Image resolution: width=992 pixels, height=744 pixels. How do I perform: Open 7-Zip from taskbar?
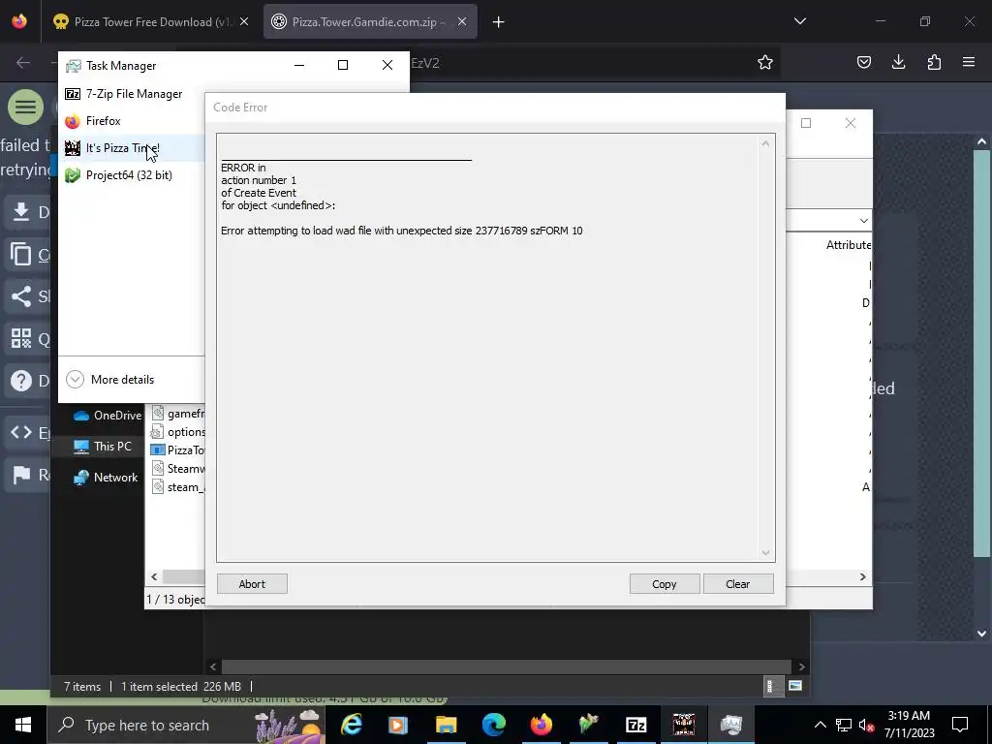click(x=635, y=725)
